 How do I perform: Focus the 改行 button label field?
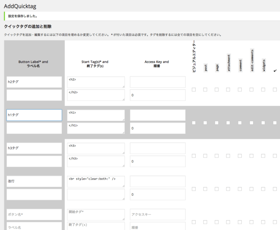(x=34, y=181)
